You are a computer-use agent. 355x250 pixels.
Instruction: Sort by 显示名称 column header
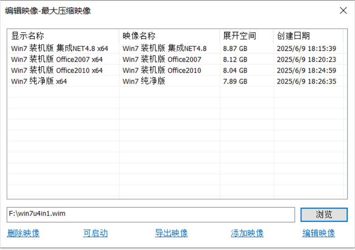click(x=63, y=36)
